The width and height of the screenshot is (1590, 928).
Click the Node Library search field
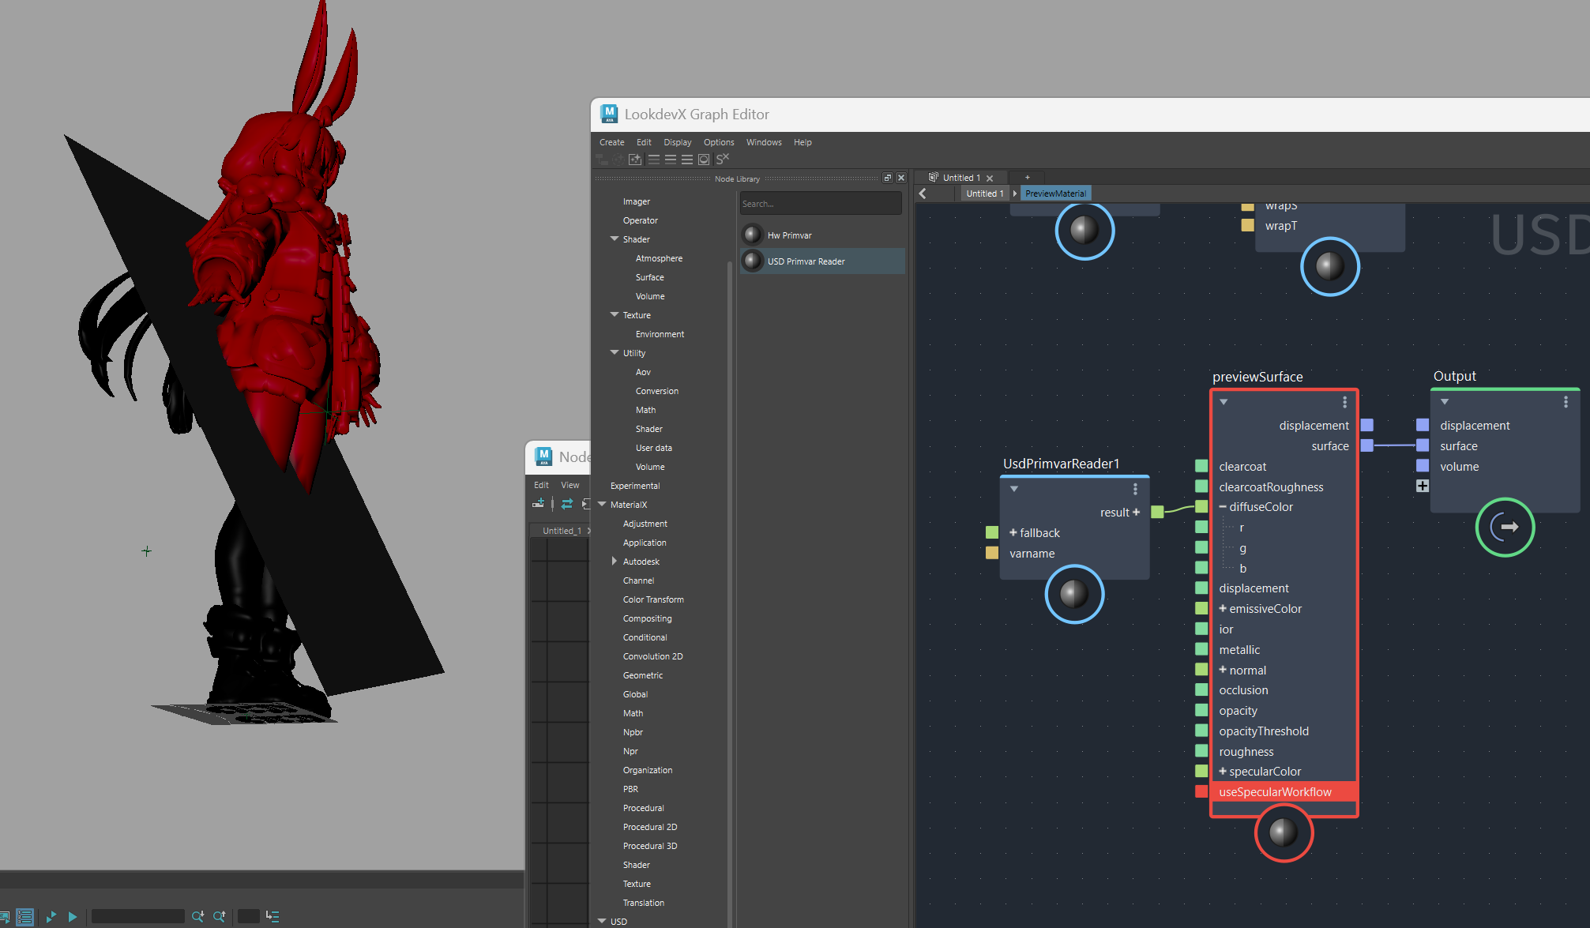pyautogui.click(x=820, y=204)
